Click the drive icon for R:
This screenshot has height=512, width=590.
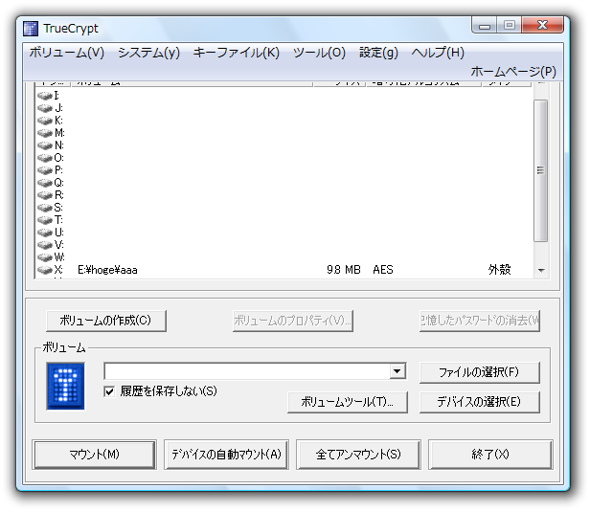(x=45, y=195)
